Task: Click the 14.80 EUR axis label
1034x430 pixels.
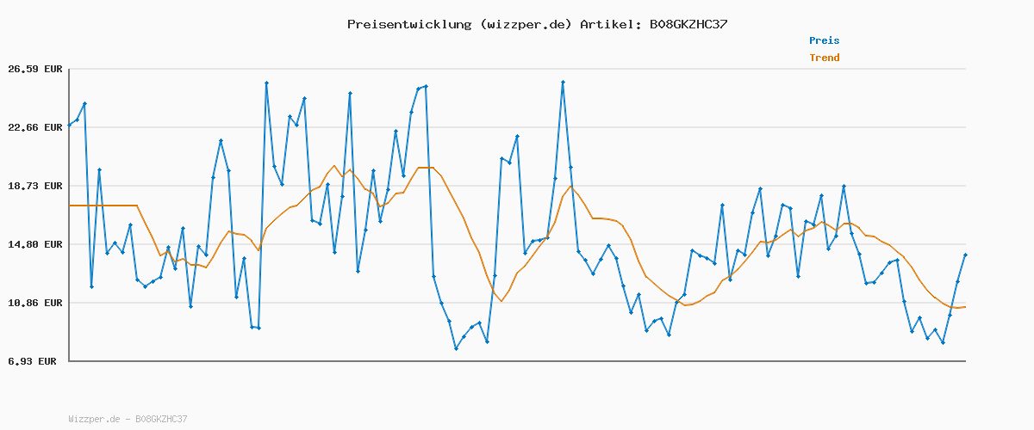Action: 35,244
